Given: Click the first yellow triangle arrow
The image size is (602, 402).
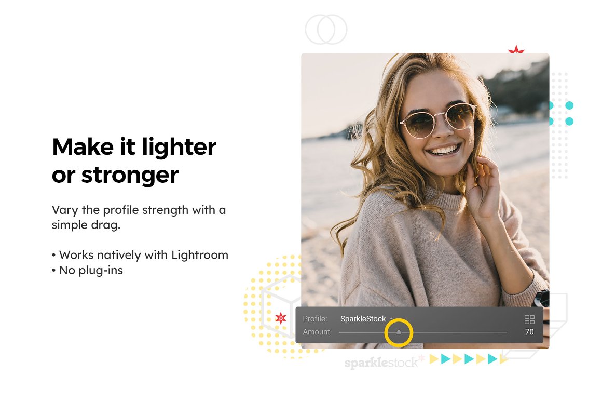Looking at the screenshot, I should click(434, 359).
